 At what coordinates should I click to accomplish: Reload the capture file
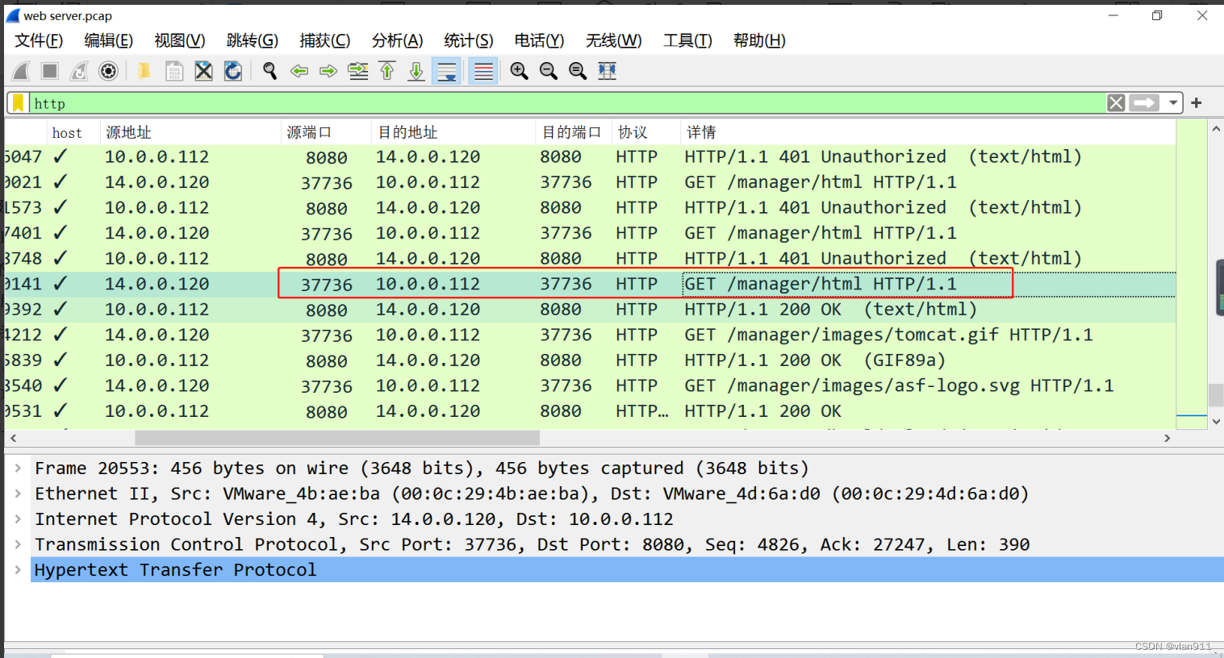coord(233,71)
